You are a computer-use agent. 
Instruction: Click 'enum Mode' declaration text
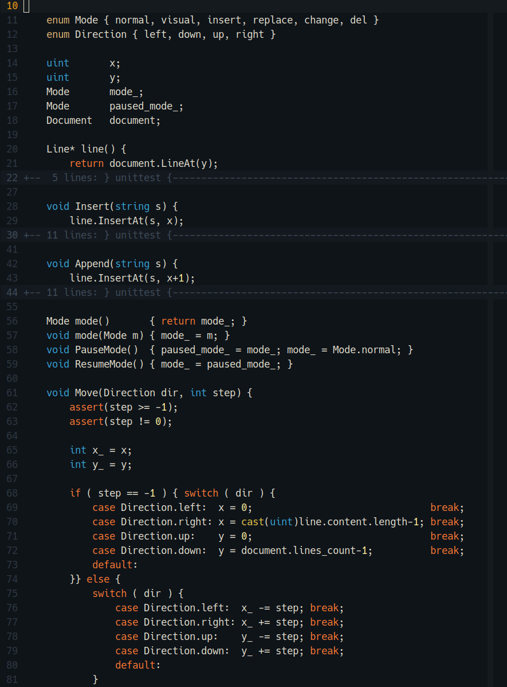tap(72, 20)
